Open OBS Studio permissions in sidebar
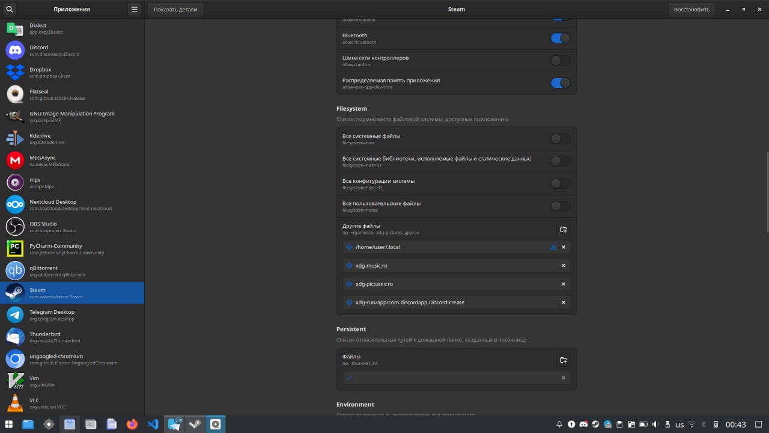The image size is (769, 433). click(72, 227)
